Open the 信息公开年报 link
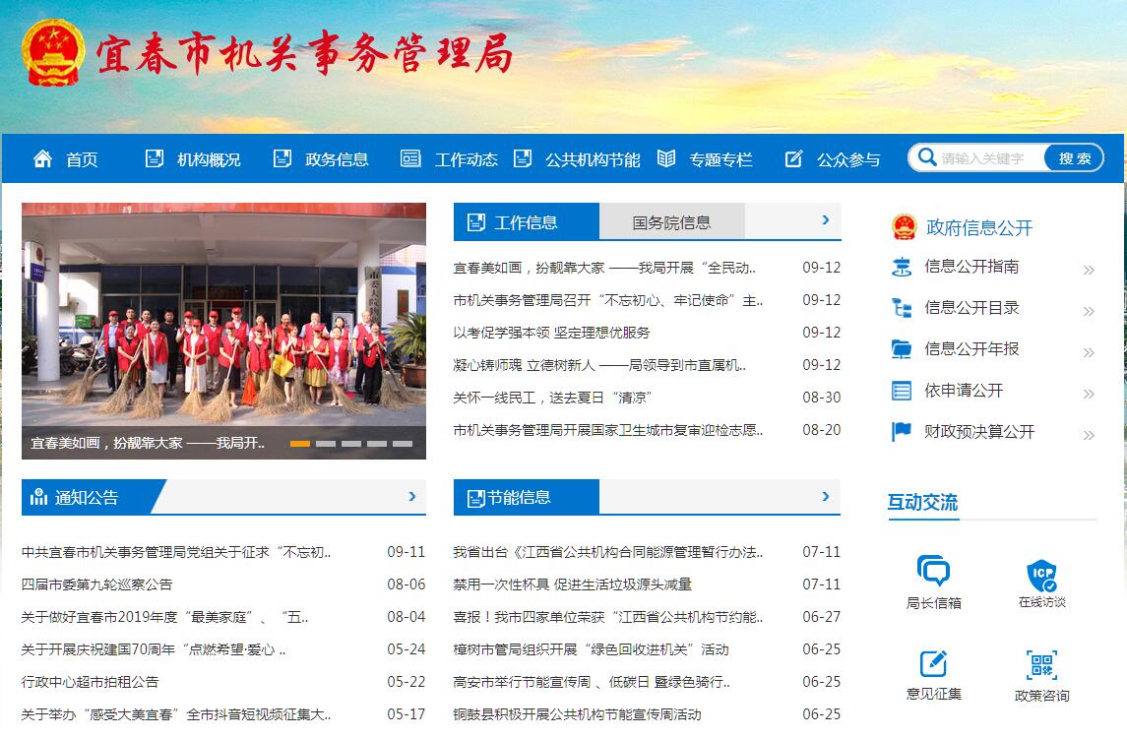Viewport: 1127px width, 738px height. [971, 349]
